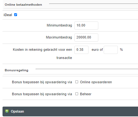Click the Beheer label text
The height and width of the screenshot is (117, 138).
(86, 94)
